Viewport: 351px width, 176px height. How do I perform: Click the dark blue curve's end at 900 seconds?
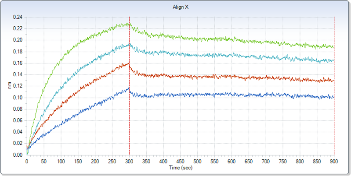click(x=333, y=97)
